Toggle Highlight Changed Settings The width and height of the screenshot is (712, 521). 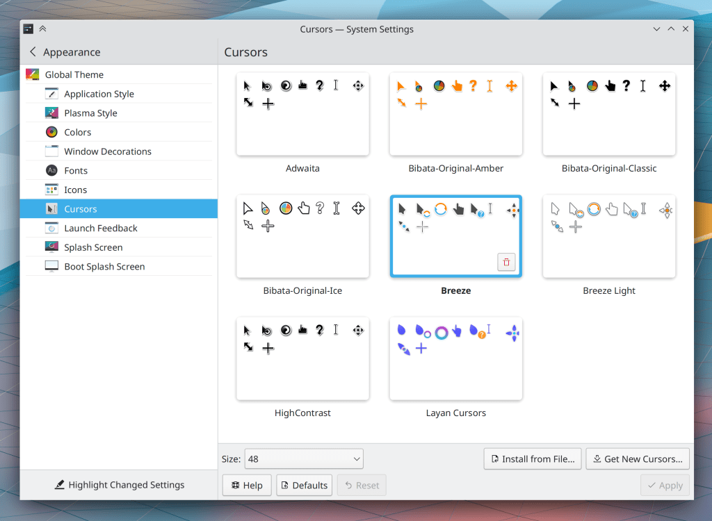tap(119, 485)
